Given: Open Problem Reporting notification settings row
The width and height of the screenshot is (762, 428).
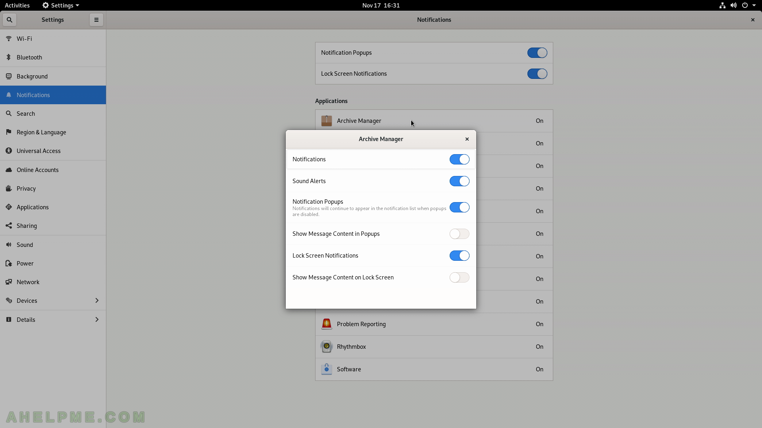Looking at the screenshot, I should pyautogui.click(x=434, y=324).
